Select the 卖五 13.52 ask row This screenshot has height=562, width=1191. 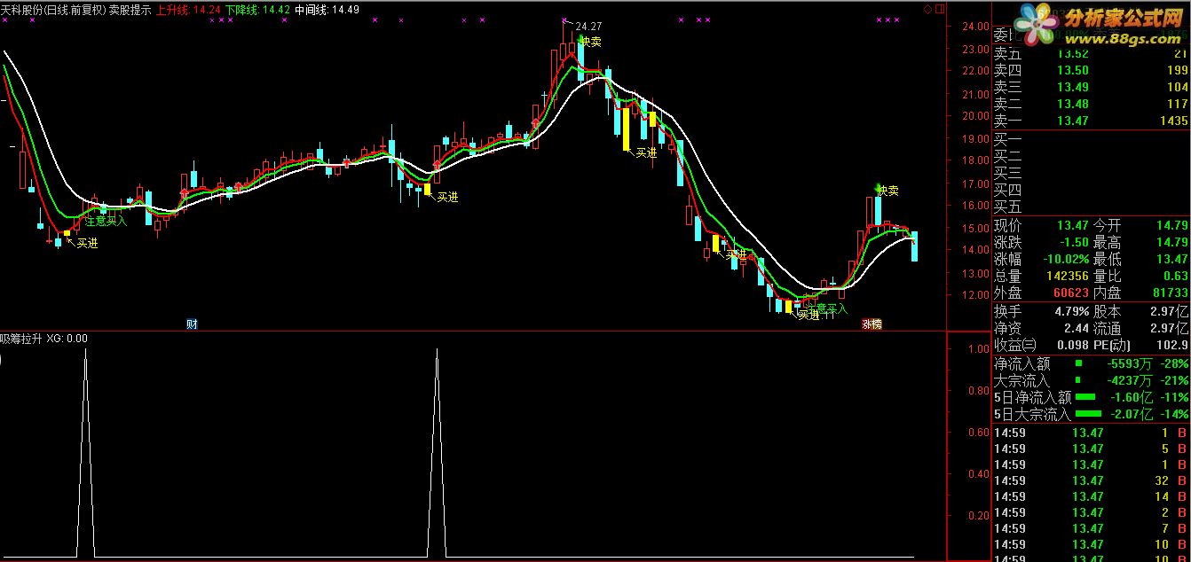(1091, 53)
